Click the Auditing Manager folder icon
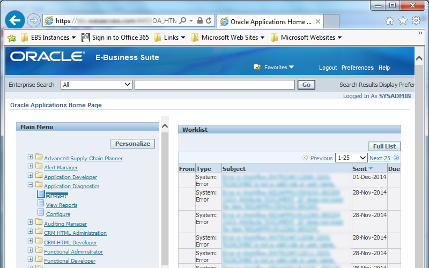 click(x=39, y=222)
